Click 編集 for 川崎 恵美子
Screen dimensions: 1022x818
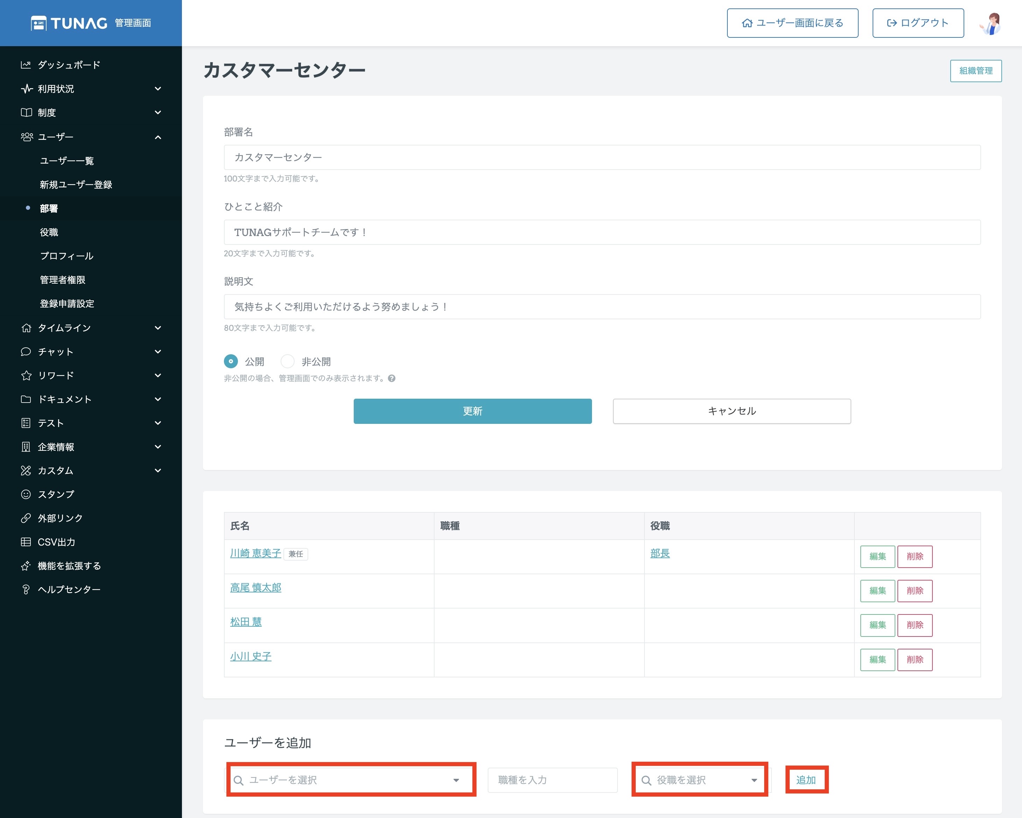[x=877, y=556]
